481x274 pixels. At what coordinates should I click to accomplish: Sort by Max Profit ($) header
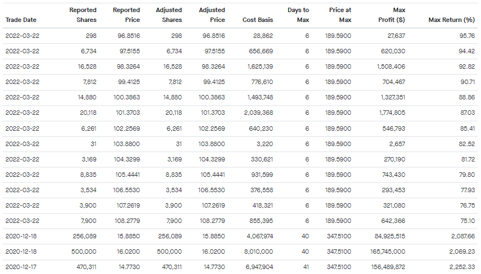pos(392,15)
